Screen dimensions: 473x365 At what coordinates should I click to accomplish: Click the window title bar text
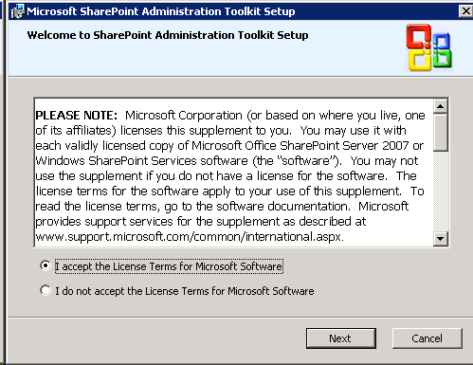coord(161,11)
